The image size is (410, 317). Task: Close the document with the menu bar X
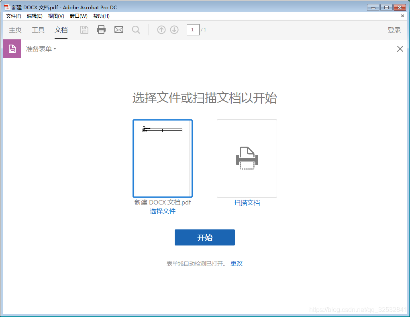click(402, 16)
